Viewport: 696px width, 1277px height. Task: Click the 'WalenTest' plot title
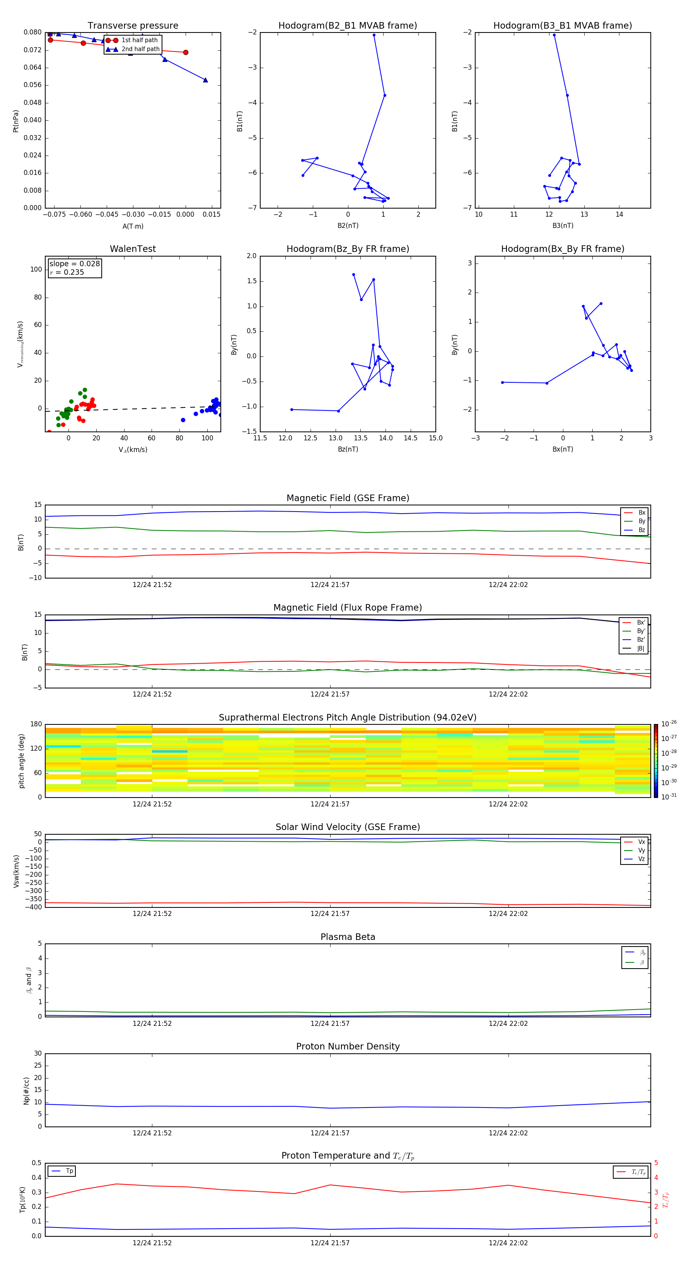pos(133,249)
